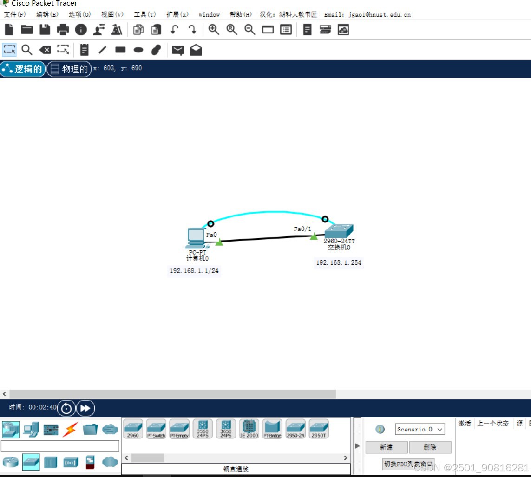Redo the last action
The image size is (531, 477).
pos(192,30)
